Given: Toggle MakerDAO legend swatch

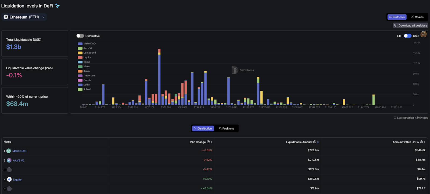Looking at the screenshot, I should 80,43.
